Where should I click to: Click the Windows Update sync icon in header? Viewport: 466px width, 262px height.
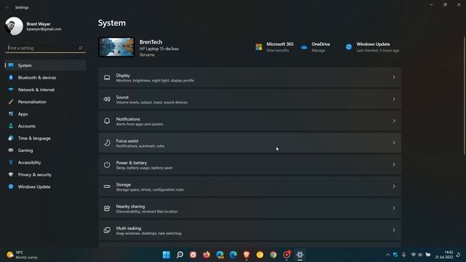349,47
